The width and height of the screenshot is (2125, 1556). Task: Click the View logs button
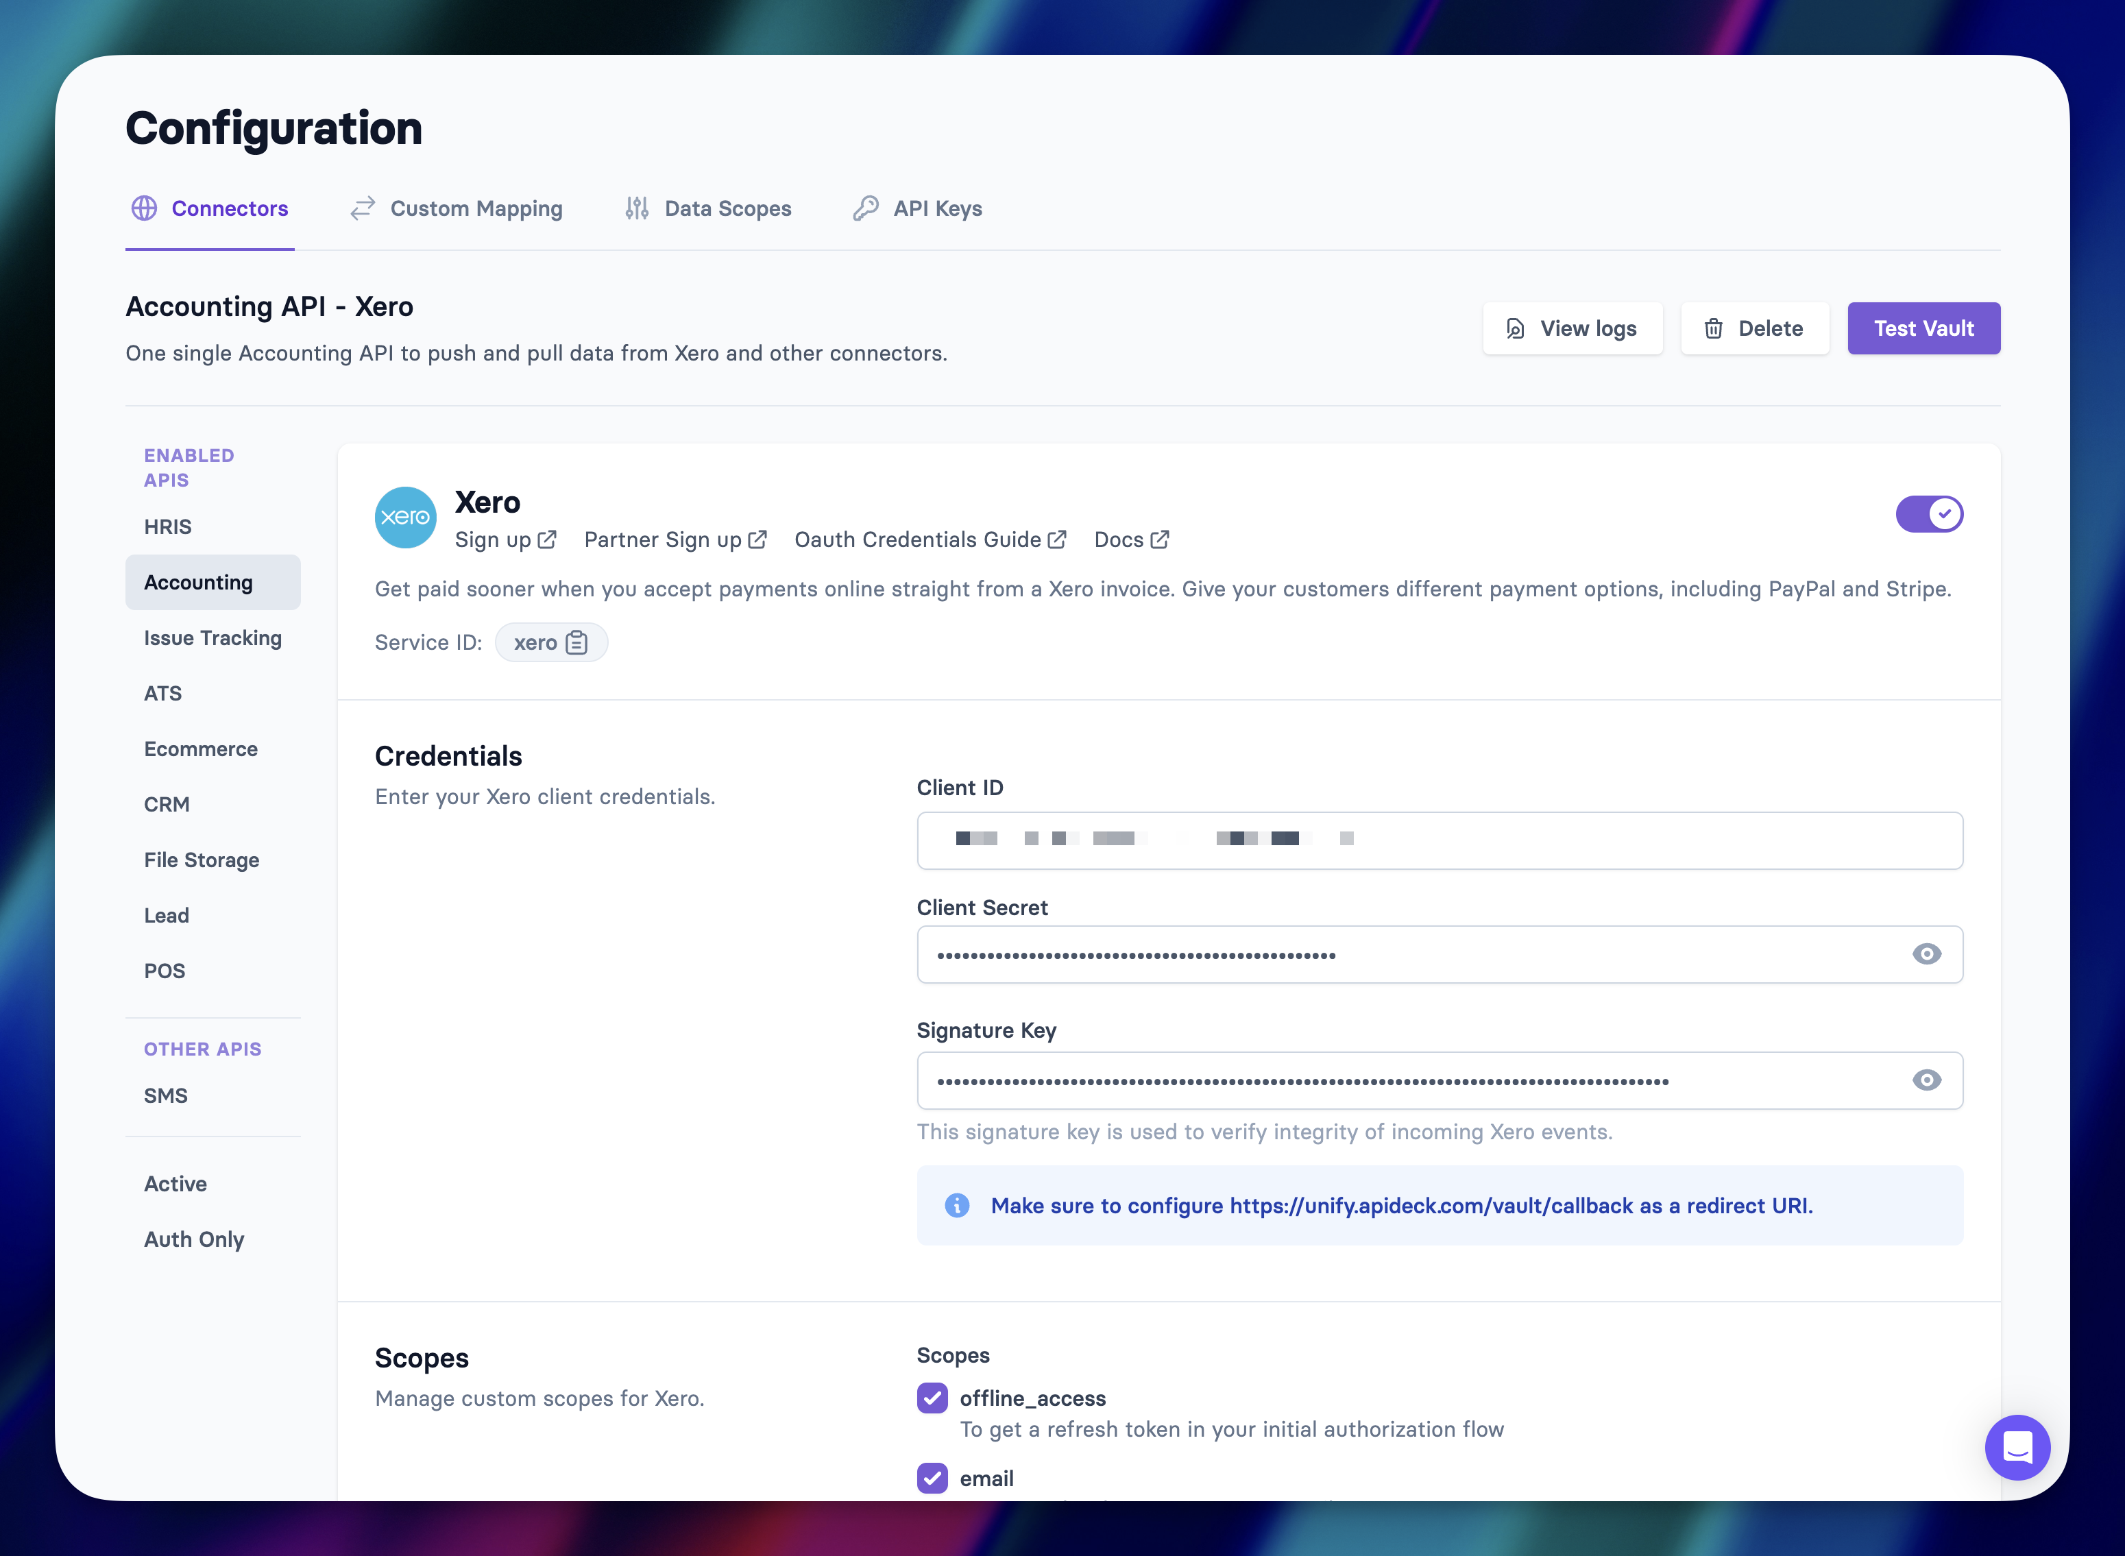point(1572,329)
